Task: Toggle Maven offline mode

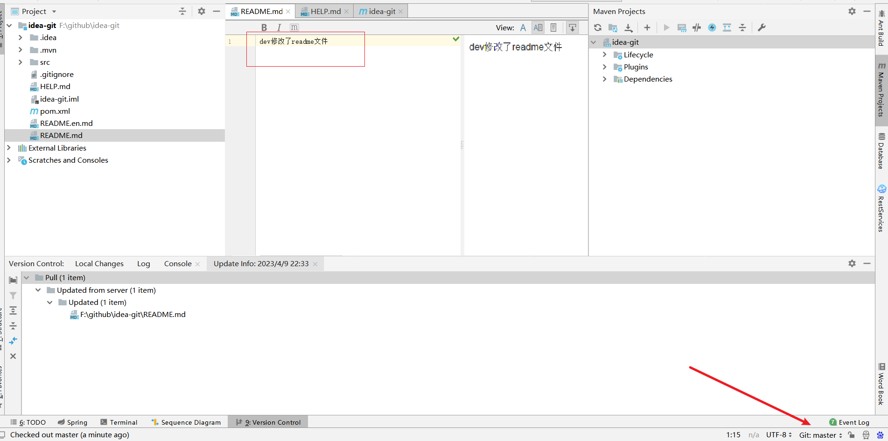Action: click(697, 28)
